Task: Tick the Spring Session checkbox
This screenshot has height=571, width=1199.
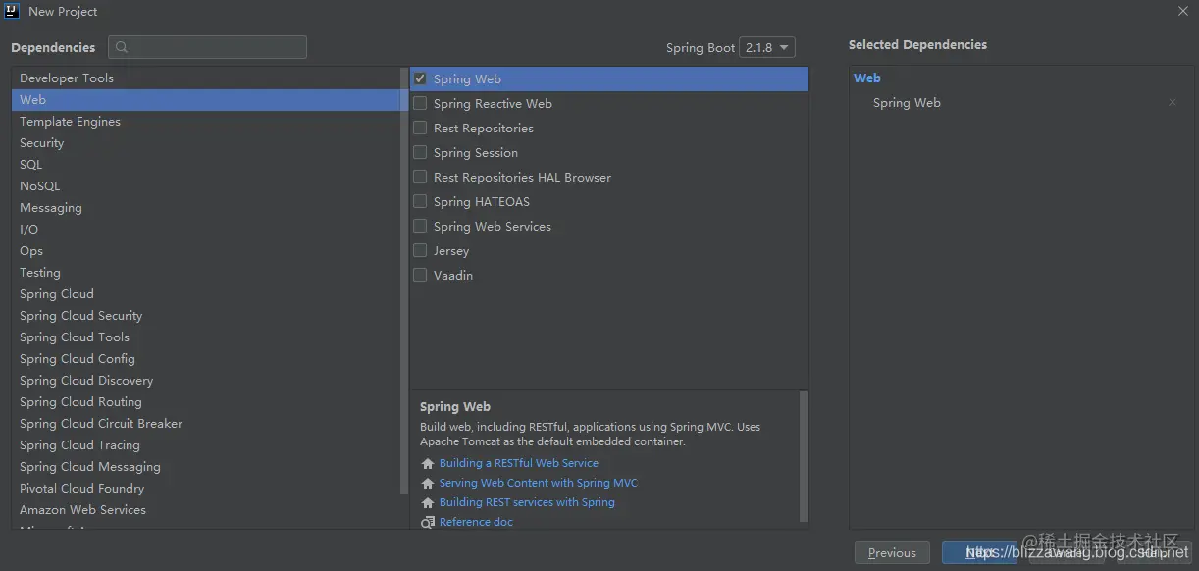Action: pyautogui.click(x=420, y=153)
